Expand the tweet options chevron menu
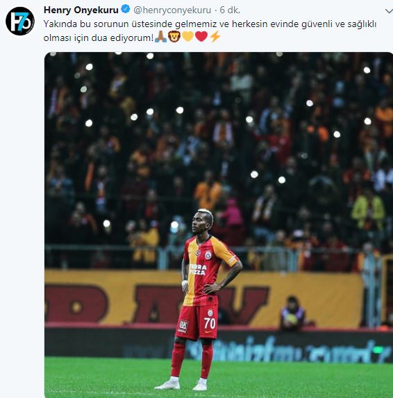Screen dimensions: 393x398 389,11
